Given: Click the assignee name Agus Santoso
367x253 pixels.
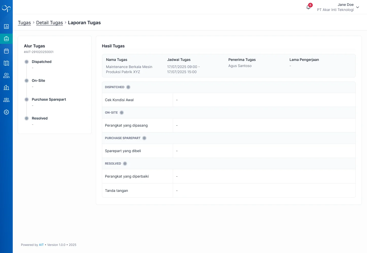Looking at the screenshot, I should pos(240,66).
